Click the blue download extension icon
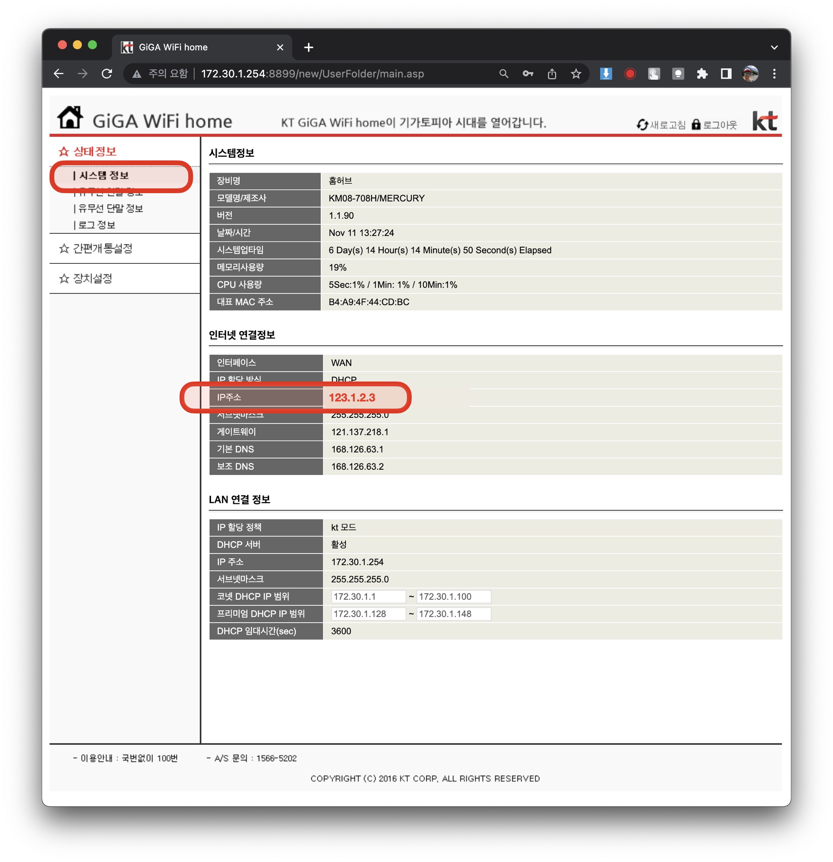Image resolution: width=833 pixels, height=862 pixels. tap(606, 74)
